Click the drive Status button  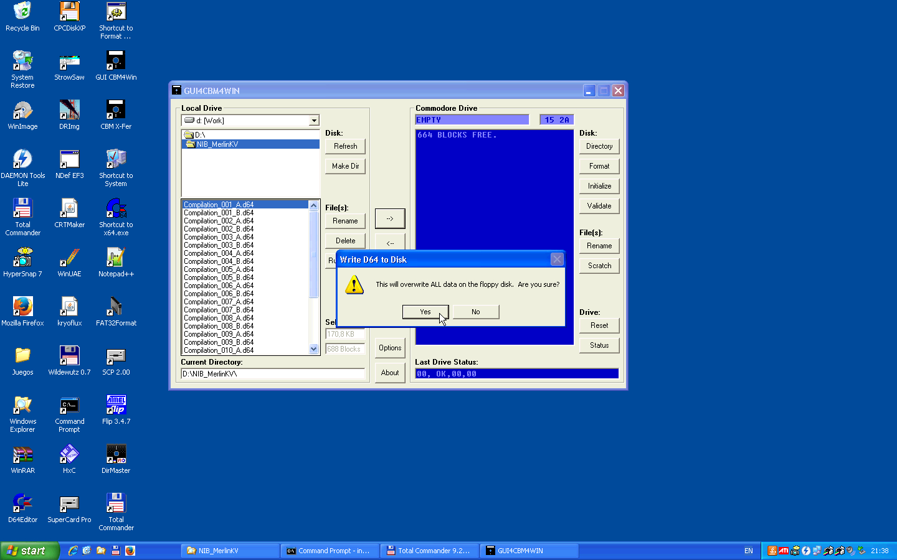599,345
